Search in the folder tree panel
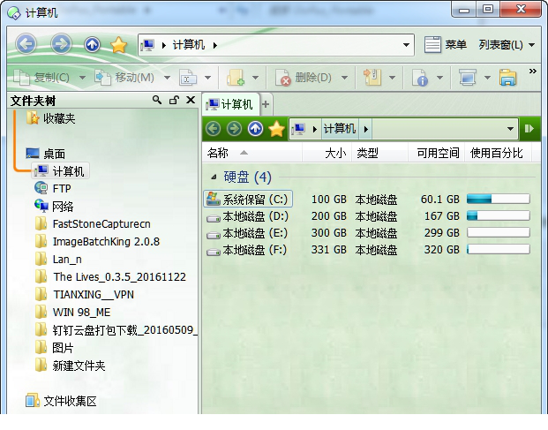The height and width of the screenshot is (430, 548). (157, 100)
